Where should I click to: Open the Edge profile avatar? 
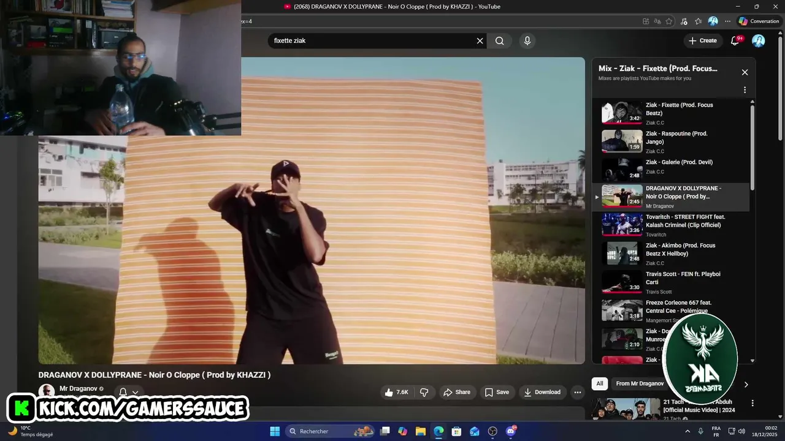pos(713,21)
